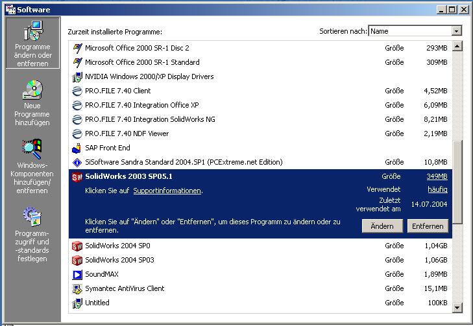473x326 pixels.
Task: Select 'PRO.FILE 7.40 Client' entry
Action: click(260, 91)
